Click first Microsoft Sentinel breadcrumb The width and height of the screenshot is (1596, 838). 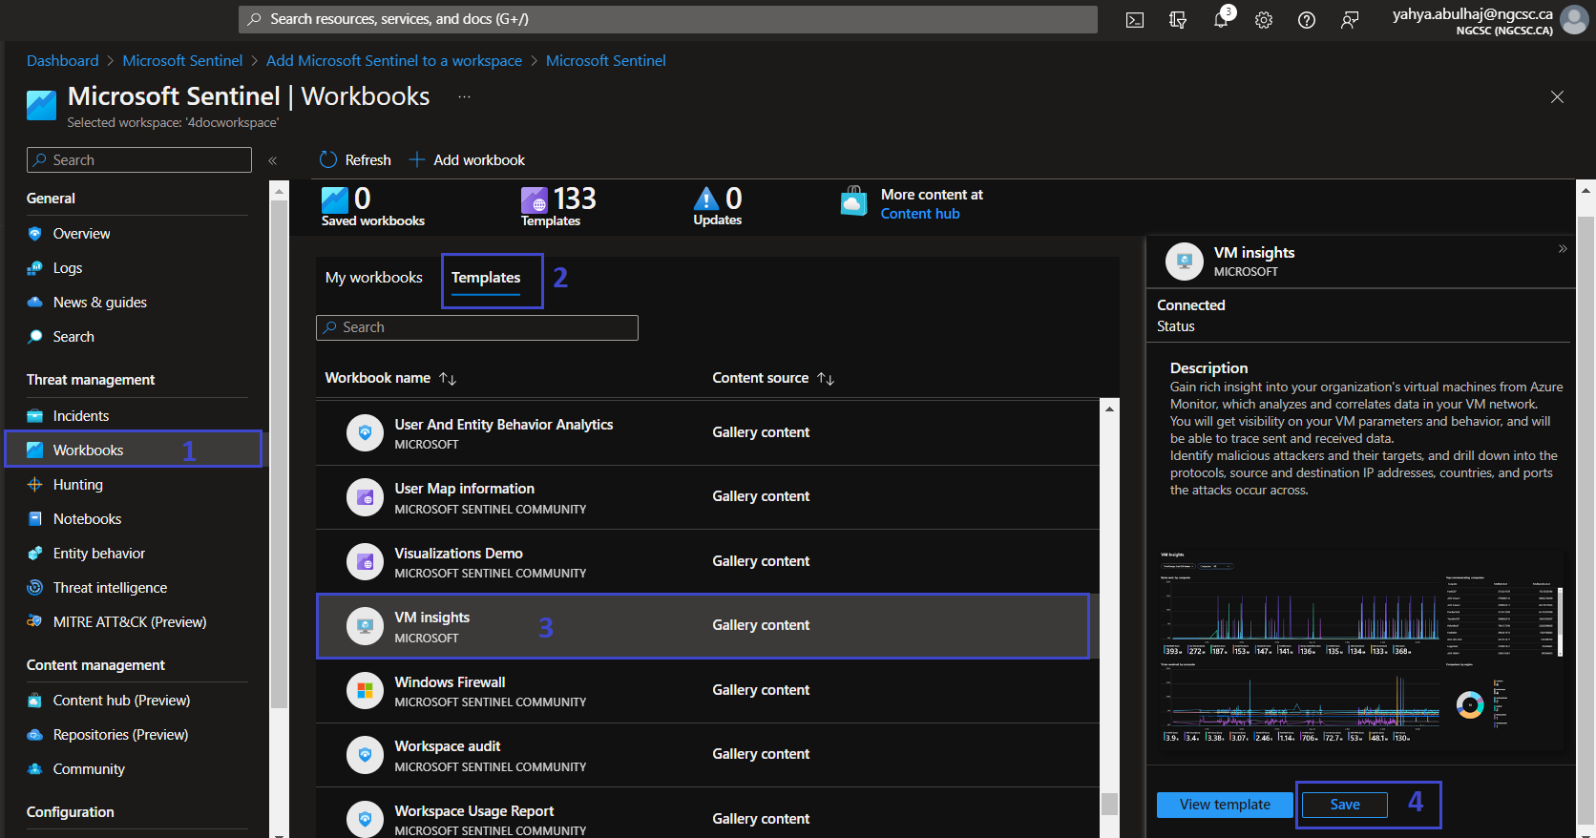tap(182, 60)
